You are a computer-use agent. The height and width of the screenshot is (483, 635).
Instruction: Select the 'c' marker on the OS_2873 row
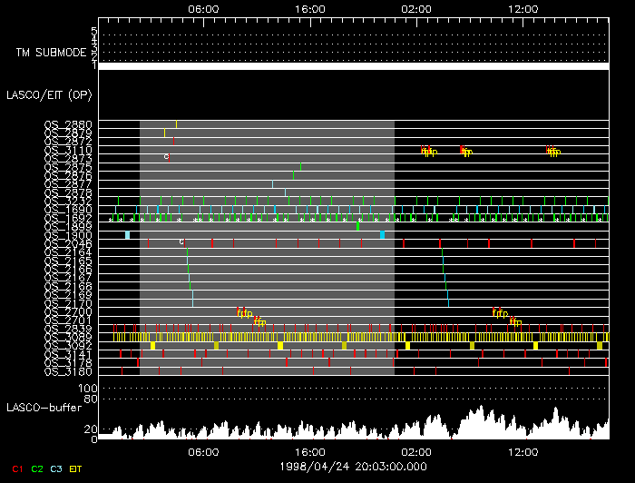tap(166, 156)
